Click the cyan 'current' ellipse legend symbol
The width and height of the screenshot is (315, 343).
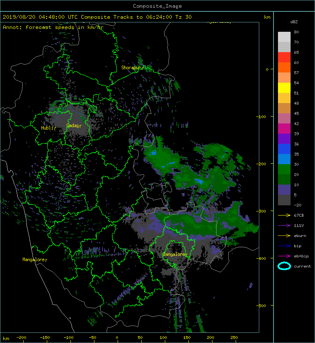[x=284, y=266]
